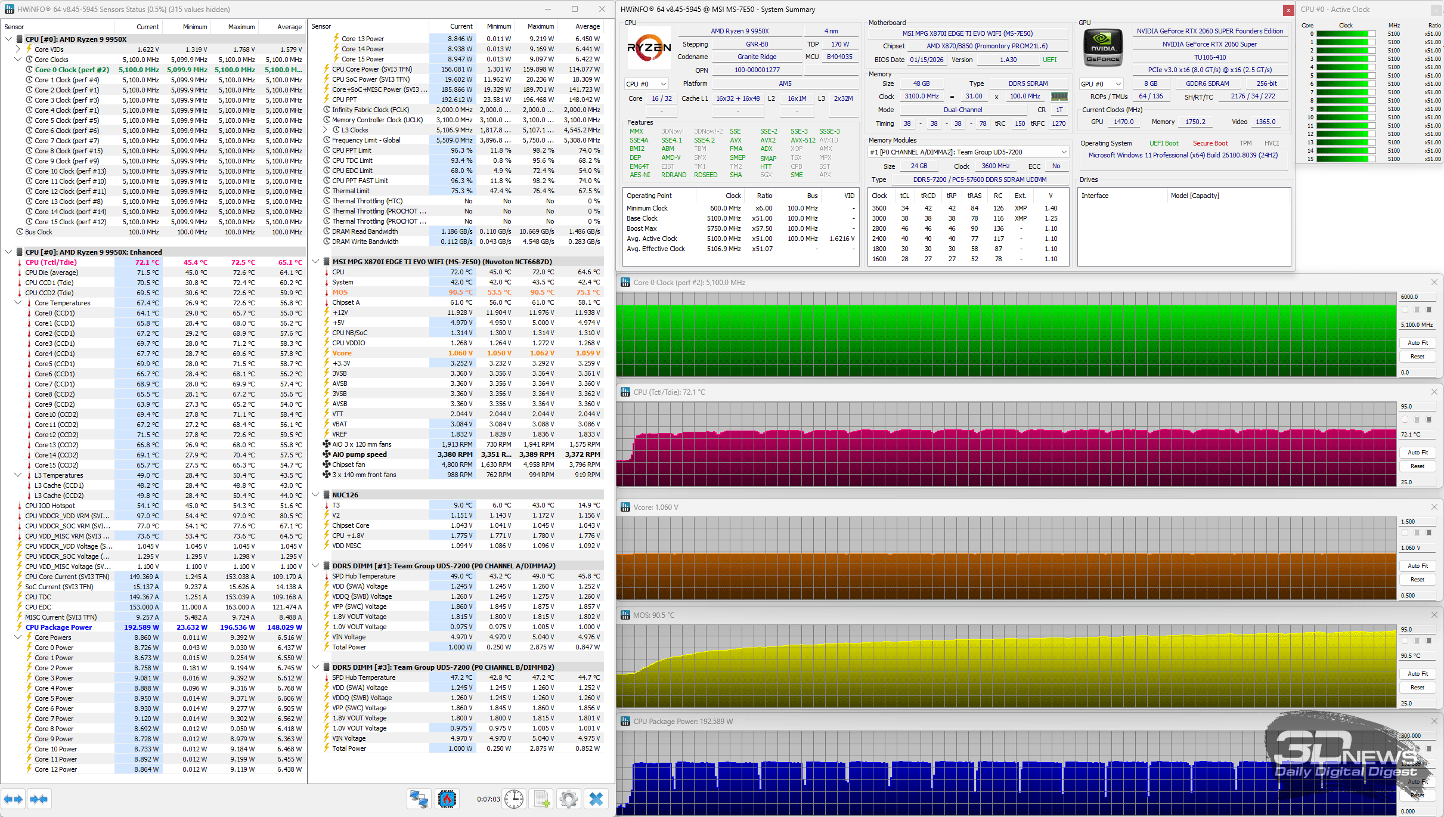Click the CPU flame stress icon
Image resolution: width=1444 pixels, height=817 pixels.
pos(447,799)
